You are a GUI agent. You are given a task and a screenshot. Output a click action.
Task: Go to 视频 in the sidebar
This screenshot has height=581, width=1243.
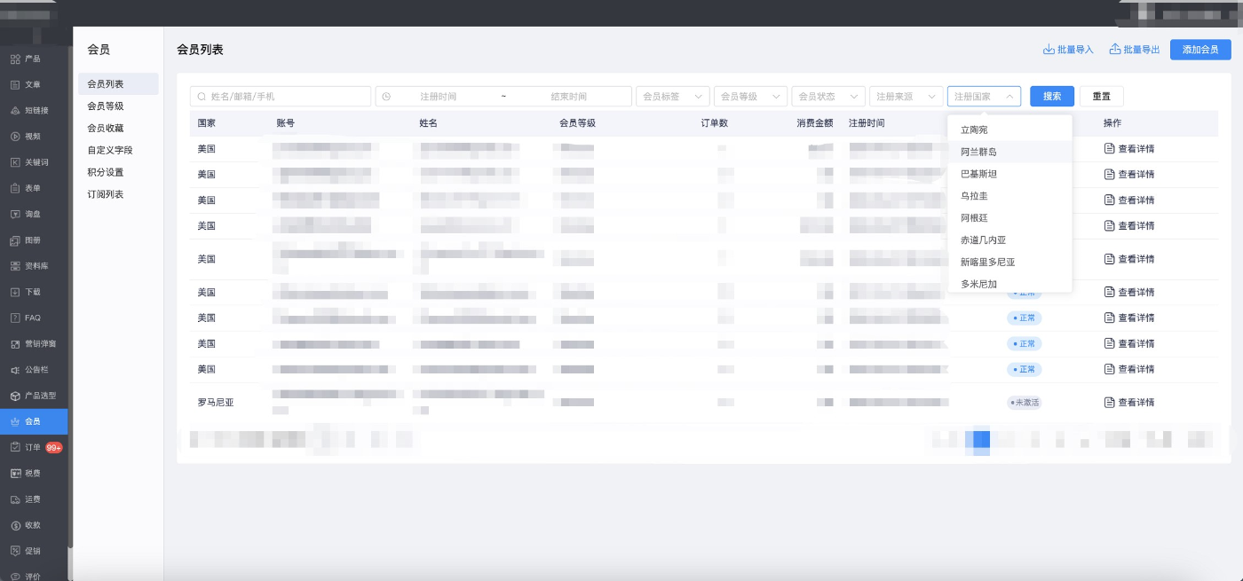[31, 137]
